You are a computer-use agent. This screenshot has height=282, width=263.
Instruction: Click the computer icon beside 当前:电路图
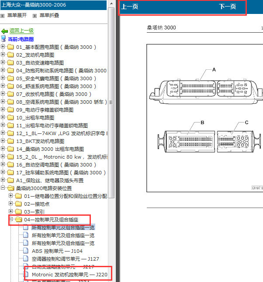click(3, 38)
